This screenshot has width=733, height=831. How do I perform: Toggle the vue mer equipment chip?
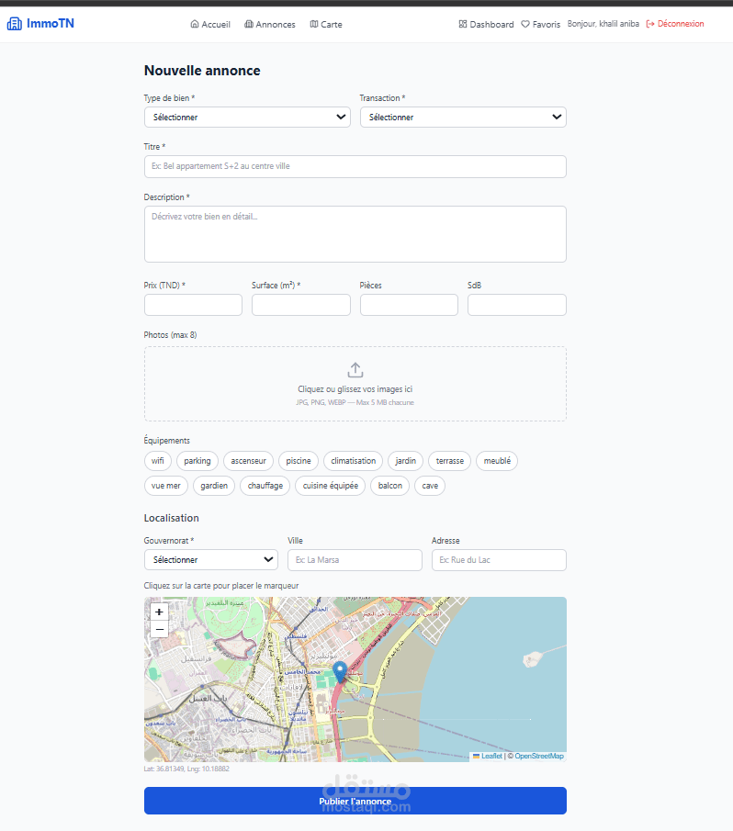coord(166,486)
